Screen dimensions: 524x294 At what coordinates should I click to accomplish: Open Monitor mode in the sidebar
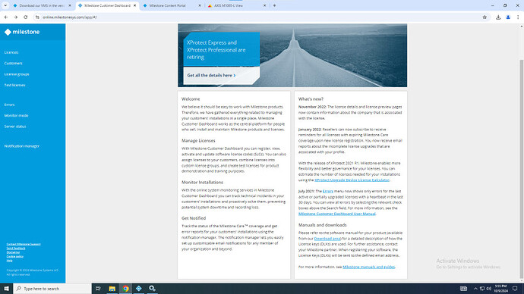coord(16,116)
